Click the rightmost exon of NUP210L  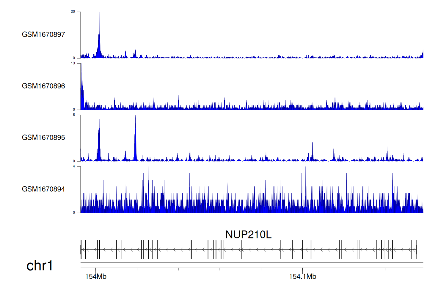[x=416, y=249]
